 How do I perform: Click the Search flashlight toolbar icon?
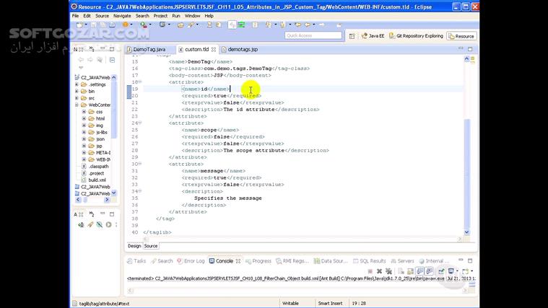(x=191, y=25)
